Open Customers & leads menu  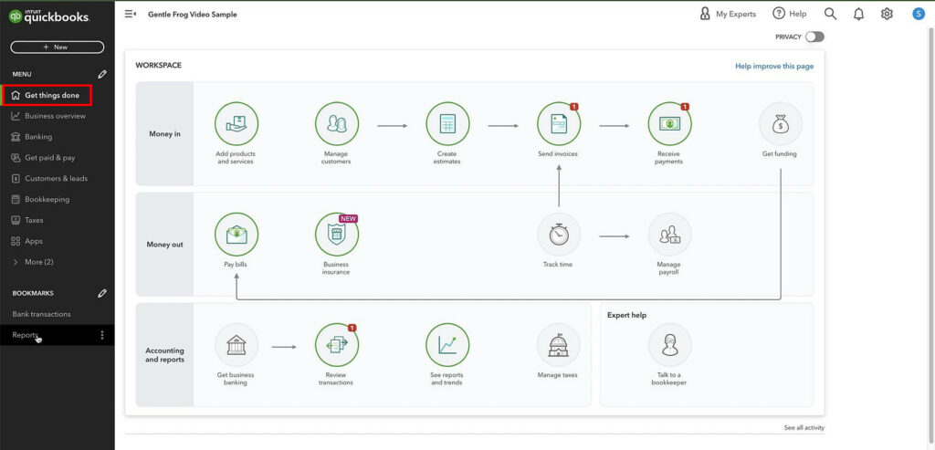pos(56,179)
